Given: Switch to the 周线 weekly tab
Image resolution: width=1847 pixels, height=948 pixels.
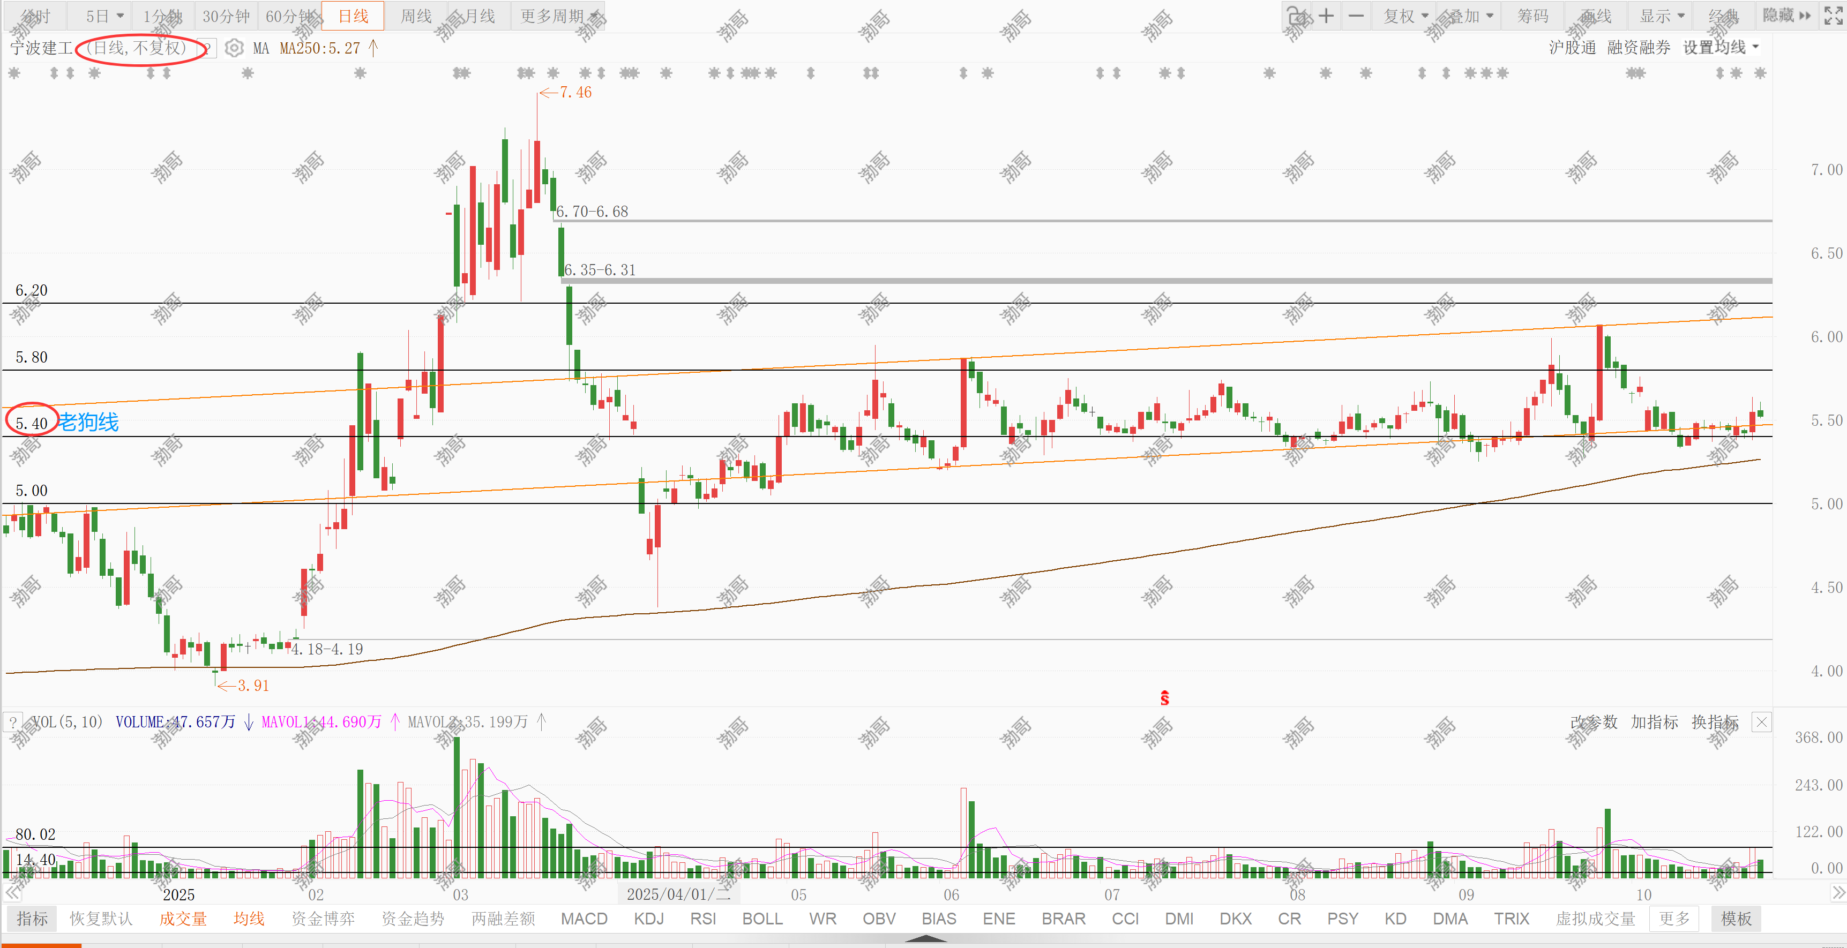Looking at the screenshot, I should 416,16.
